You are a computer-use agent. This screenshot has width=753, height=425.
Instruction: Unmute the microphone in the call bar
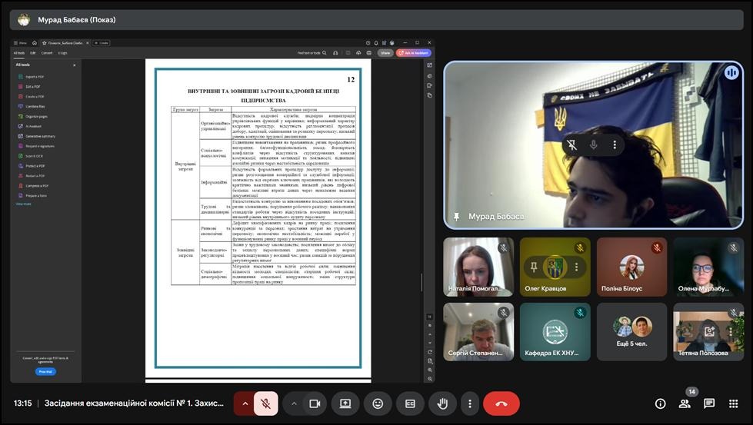click(x=266, y=403)
